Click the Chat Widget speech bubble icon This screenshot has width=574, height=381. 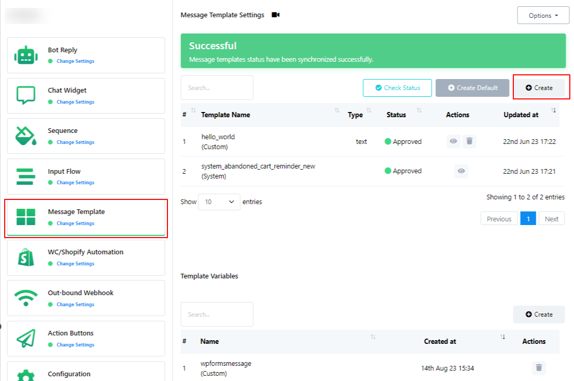pos(26,95)
